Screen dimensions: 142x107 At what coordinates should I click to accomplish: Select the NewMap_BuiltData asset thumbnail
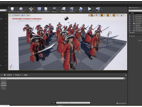(4, 83)
